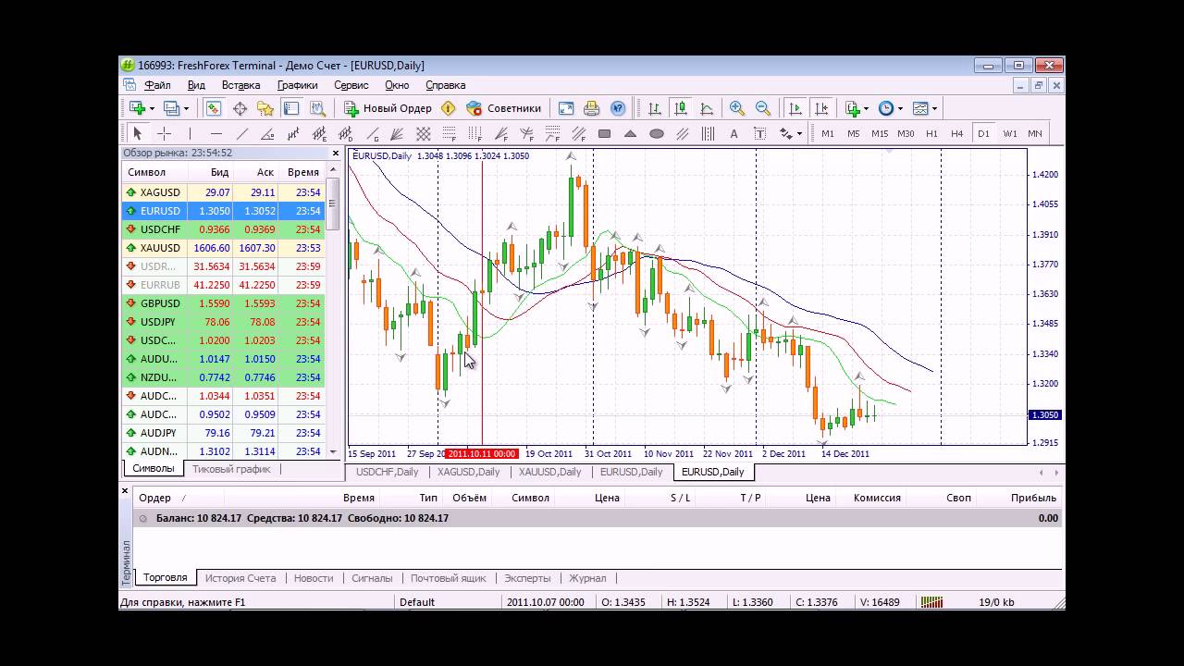Select the crosshair tool
This screenshot has width=1184, height=666.
click(164, 133)
